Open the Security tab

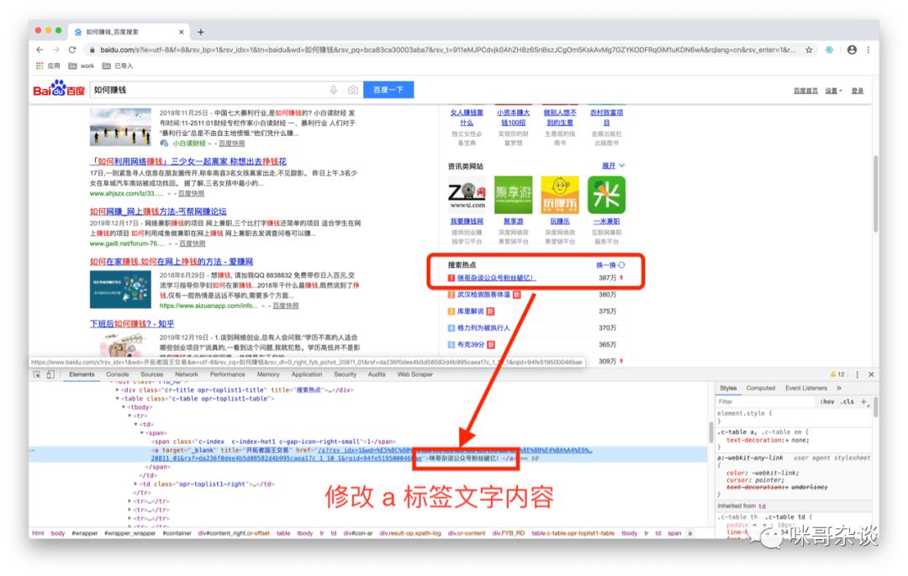coord(346,374)
